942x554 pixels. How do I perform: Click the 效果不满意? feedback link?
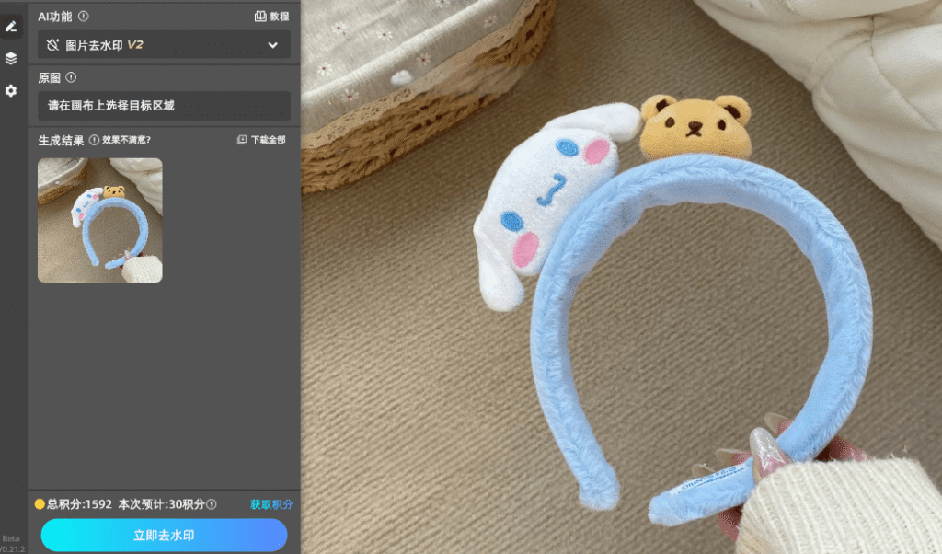(126, 140)
